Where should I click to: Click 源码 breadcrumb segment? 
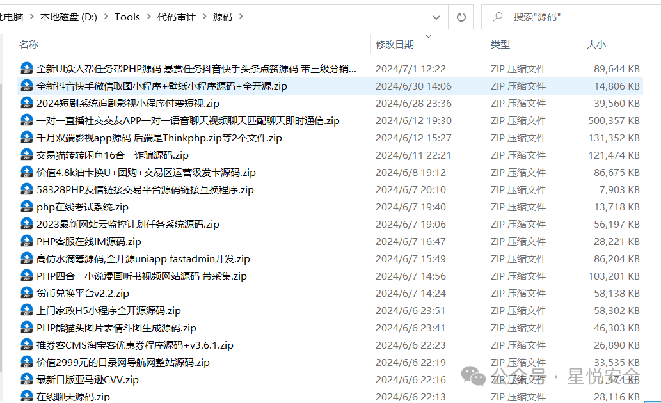point(223,17)
